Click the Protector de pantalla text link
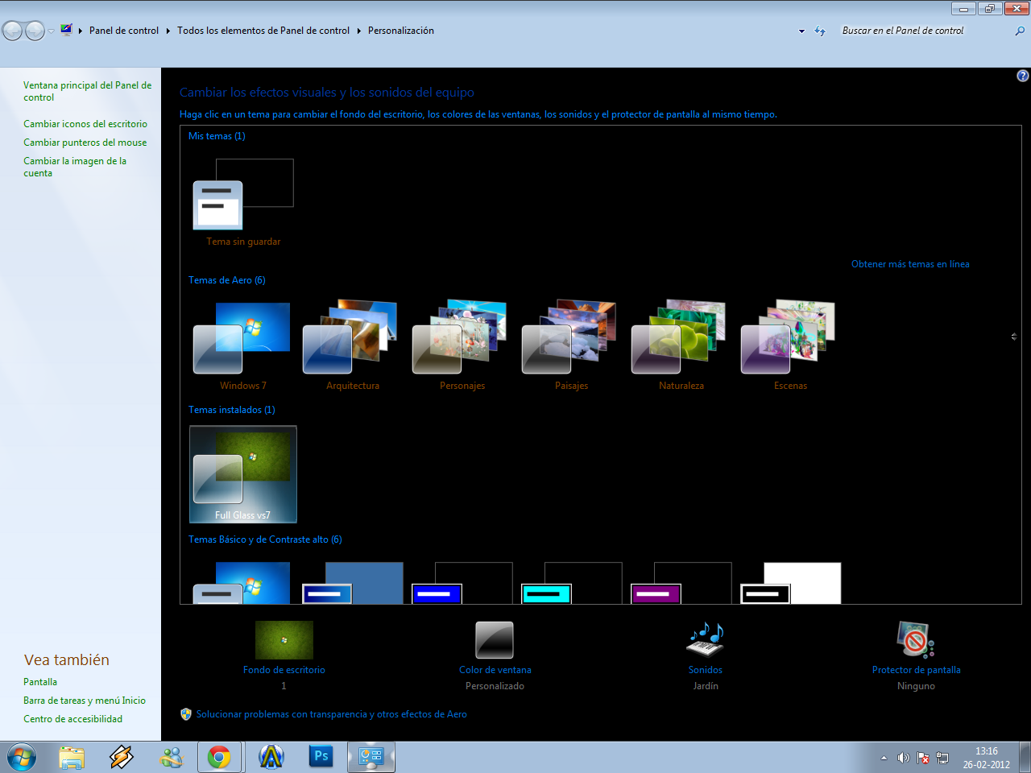The height and width of the screenshot is (773, 1031). (916, 670)
